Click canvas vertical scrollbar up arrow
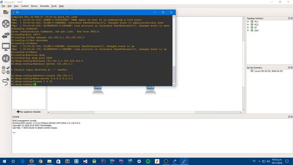293x165 pixels. [244, 18]
